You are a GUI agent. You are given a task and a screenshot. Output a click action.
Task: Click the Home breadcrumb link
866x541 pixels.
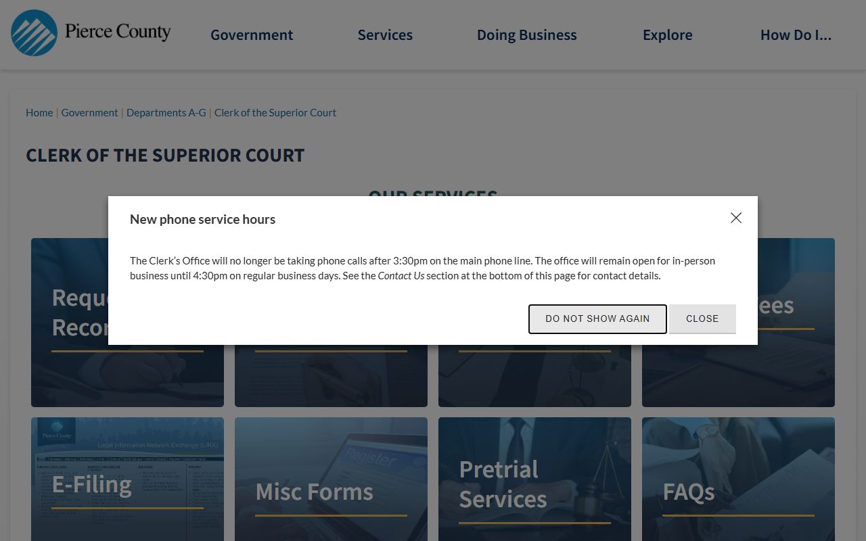[39, 113]
